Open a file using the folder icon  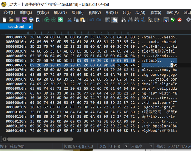pos(11,20)
